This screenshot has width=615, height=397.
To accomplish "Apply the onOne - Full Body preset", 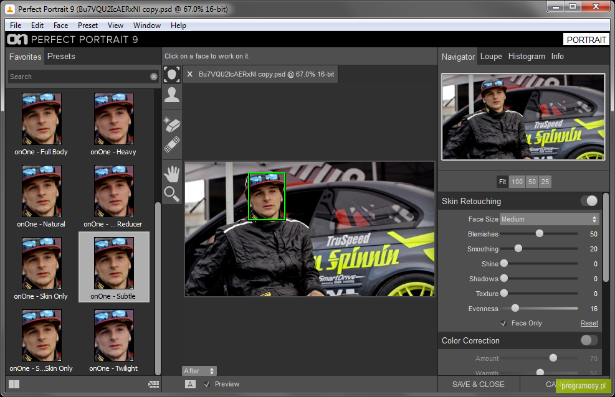I will tap(41, 124).
